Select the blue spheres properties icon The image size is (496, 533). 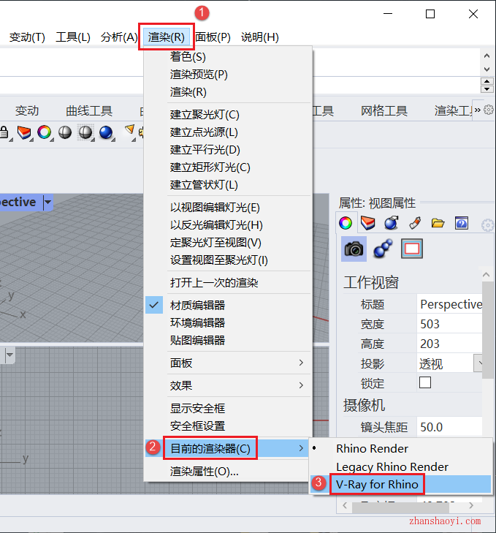tap(383, 249)
